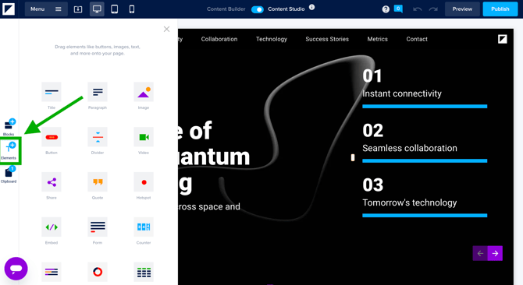This screenshot has height=285, width=523.
Task: Click the Publish button
Action: 500,9
